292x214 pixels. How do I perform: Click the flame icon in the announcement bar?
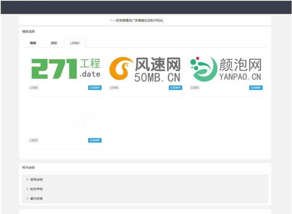(111, 21)
